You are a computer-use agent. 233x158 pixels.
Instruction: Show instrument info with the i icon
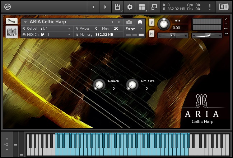[140, 22]
